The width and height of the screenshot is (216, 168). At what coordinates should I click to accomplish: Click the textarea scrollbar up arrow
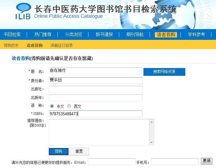(151, 122)
